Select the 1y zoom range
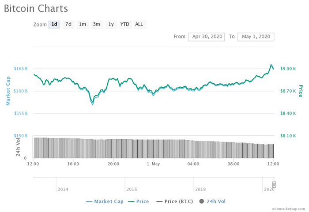This screenshot has width=309, height=212. [x=111, y=24]
